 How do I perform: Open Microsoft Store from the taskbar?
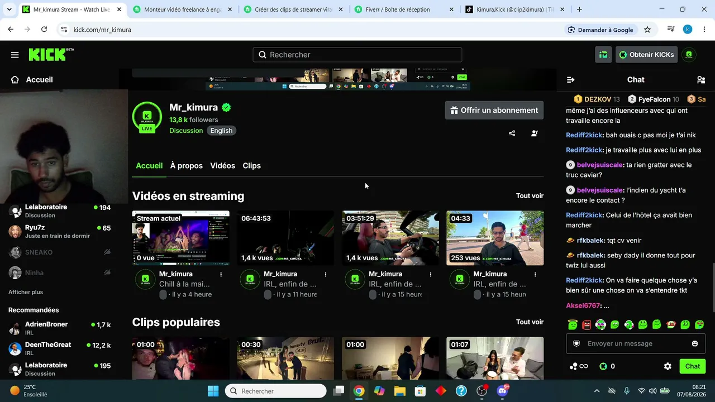coord(420,391)
